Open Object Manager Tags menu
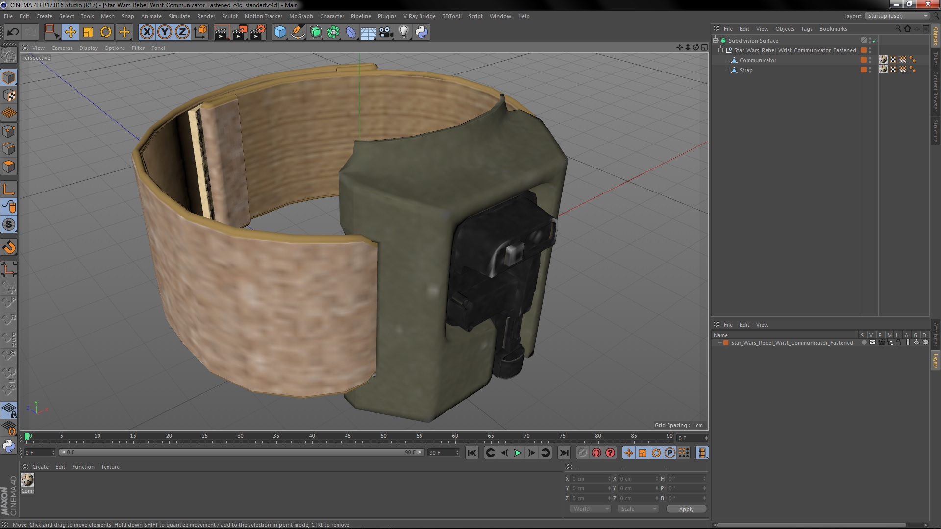941x529 pixels. coord(806,29)
